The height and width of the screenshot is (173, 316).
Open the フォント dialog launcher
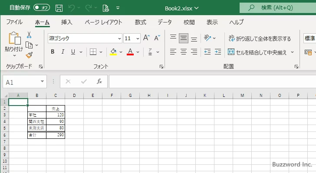click(161, 67)
